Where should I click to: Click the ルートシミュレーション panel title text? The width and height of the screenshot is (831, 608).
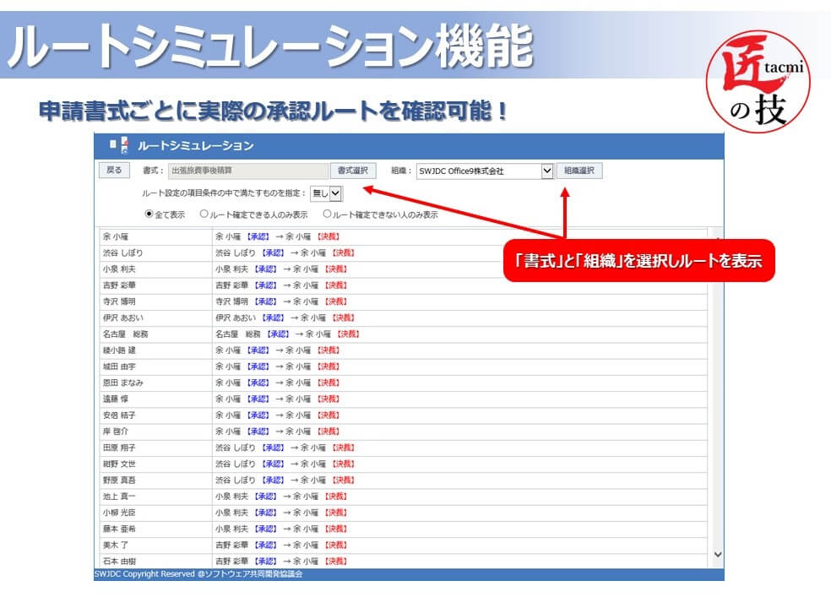pyautogui.click(x=195, y=146)
